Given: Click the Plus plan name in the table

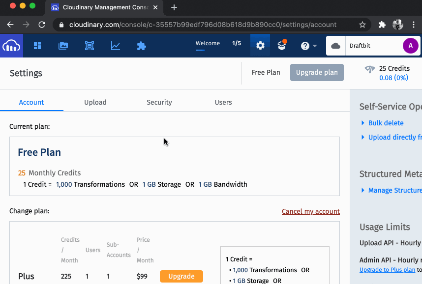Looking at the screenshot, I should [26, 276].
